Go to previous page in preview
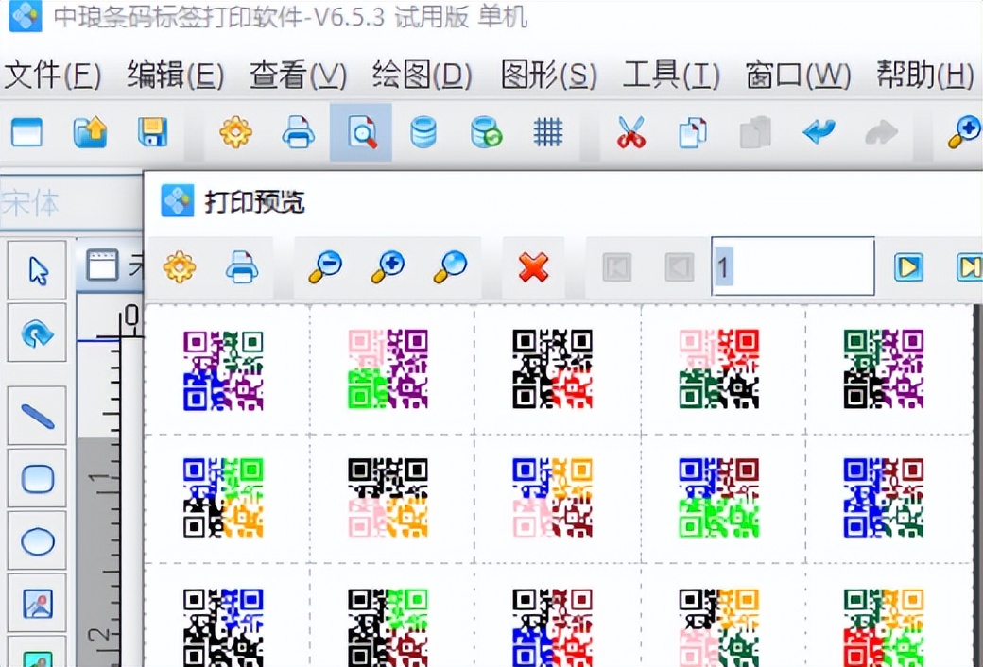983x667 pixels. 680,267
